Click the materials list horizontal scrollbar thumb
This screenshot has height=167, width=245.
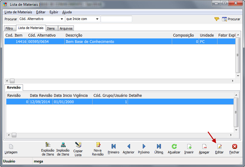coord(12,81)
